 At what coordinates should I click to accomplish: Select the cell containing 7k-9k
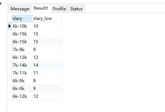point(22,50)
